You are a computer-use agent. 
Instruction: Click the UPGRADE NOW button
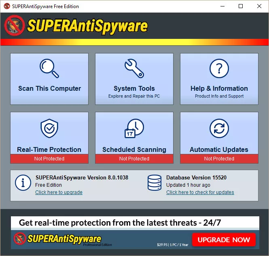224,239
